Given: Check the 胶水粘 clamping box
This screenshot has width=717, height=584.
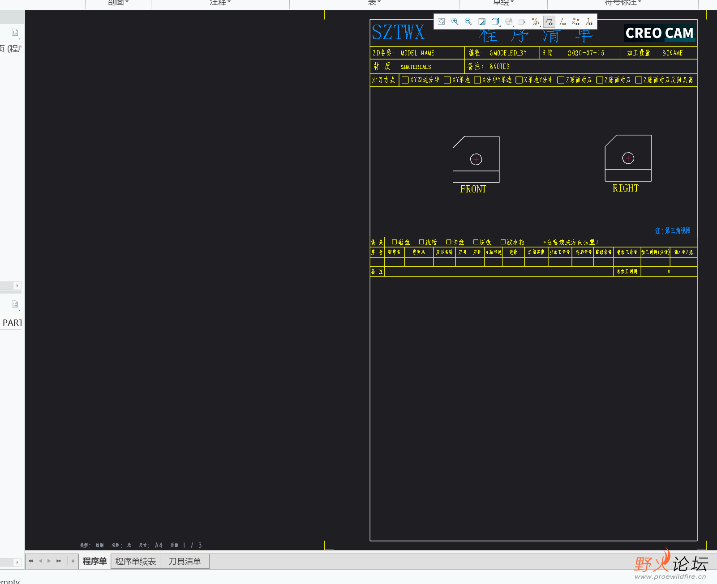Looking at the screenshot, I should [x=503, y=242].
